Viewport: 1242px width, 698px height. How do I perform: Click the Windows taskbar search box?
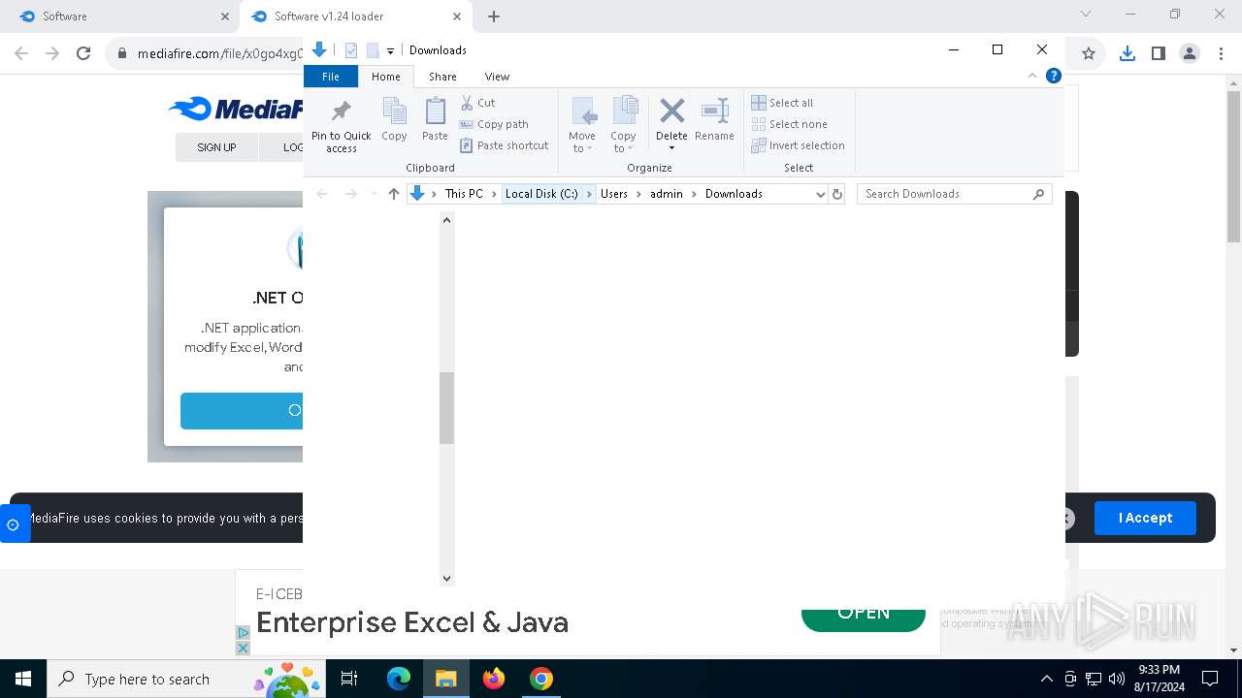click(x=186, y=679)
